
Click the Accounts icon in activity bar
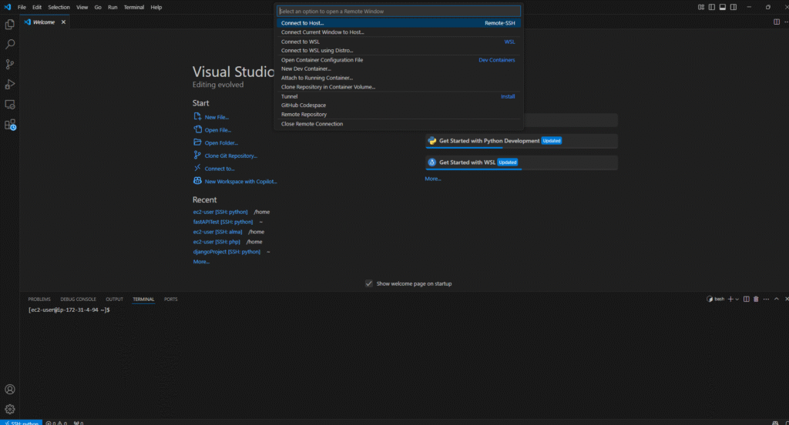(10, 390)
